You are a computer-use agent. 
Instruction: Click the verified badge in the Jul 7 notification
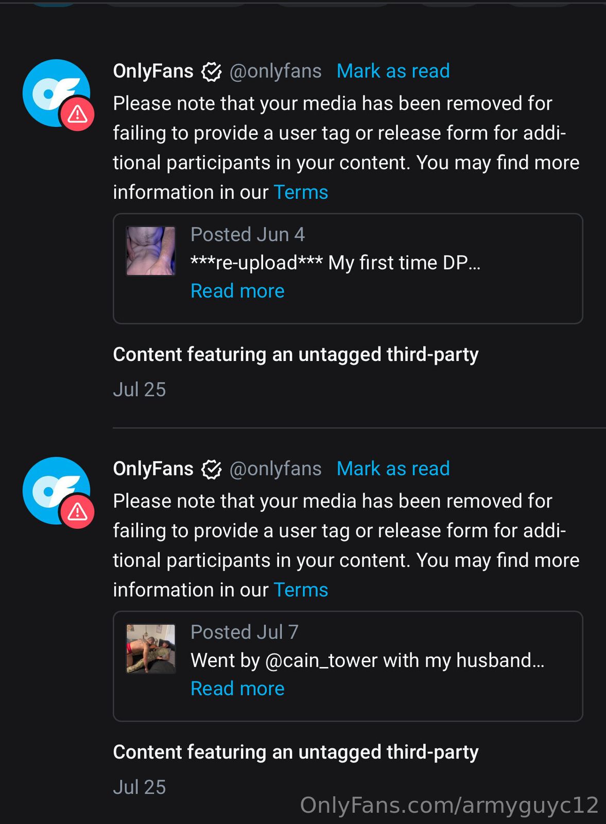tap(211, 469)
